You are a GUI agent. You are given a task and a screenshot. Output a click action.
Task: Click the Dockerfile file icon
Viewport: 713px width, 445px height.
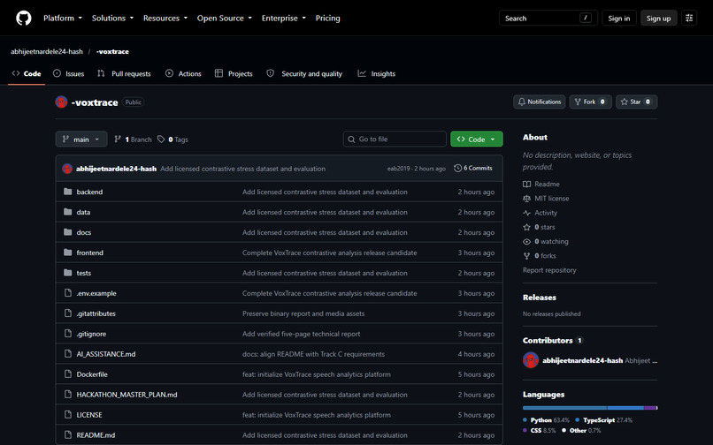tap(68, 374)
